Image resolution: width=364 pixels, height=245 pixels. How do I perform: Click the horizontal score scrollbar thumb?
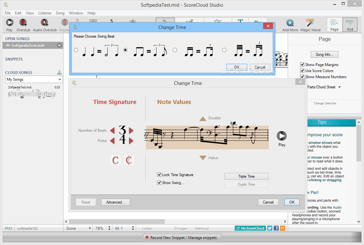pyautogui.click(x=117, y=222)
